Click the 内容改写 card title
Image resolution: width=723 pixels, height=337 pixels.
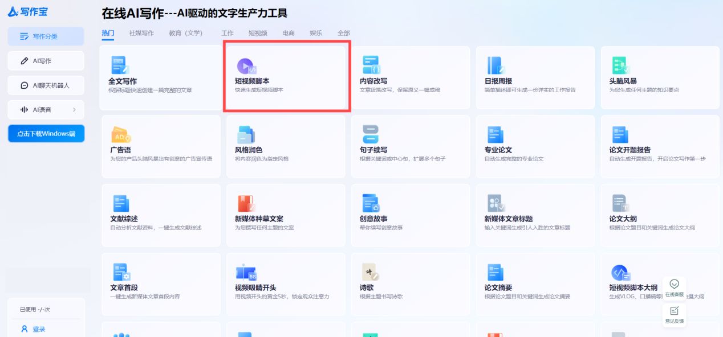coord(373,81)
